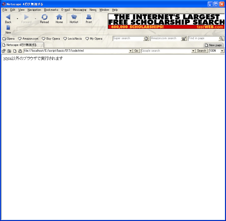Print the page with the Print icon
Image resolution: width=226 pixels, height=221 pixels.
point(89,19)
